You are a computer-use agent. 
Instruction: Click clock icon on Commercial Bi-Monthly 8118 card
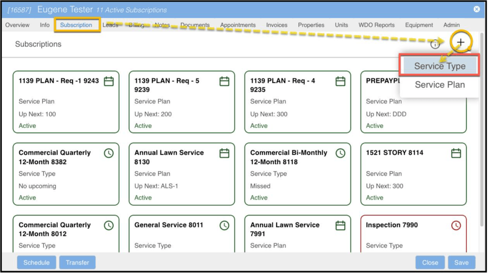point(340,153)
